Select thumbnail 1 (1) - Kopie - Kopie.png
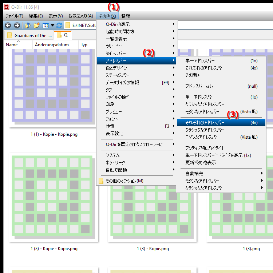 pos(52,89)
